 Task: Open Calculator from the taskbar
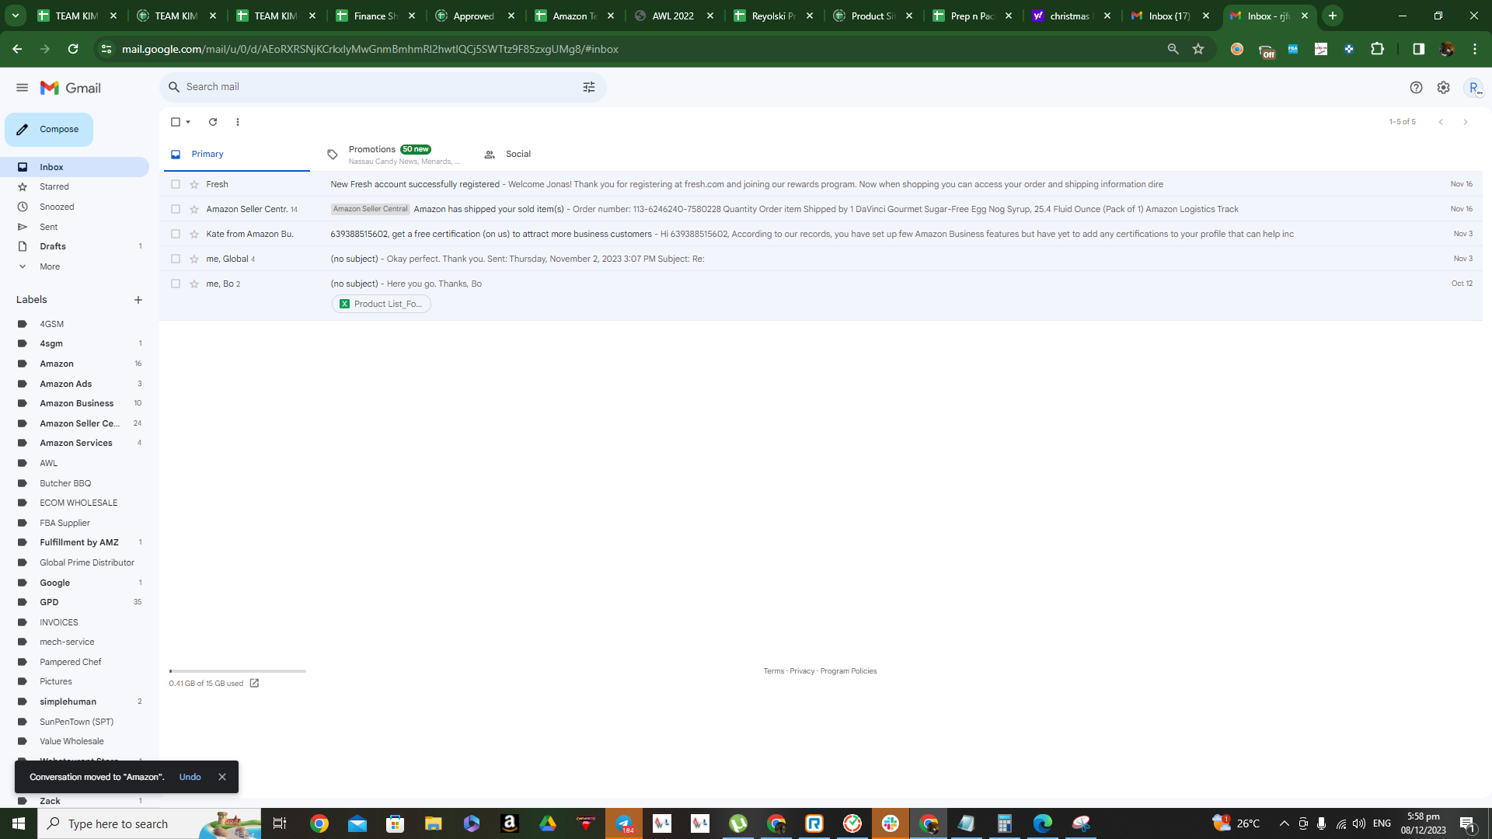pyautogui.click(x=1005, y=823)
